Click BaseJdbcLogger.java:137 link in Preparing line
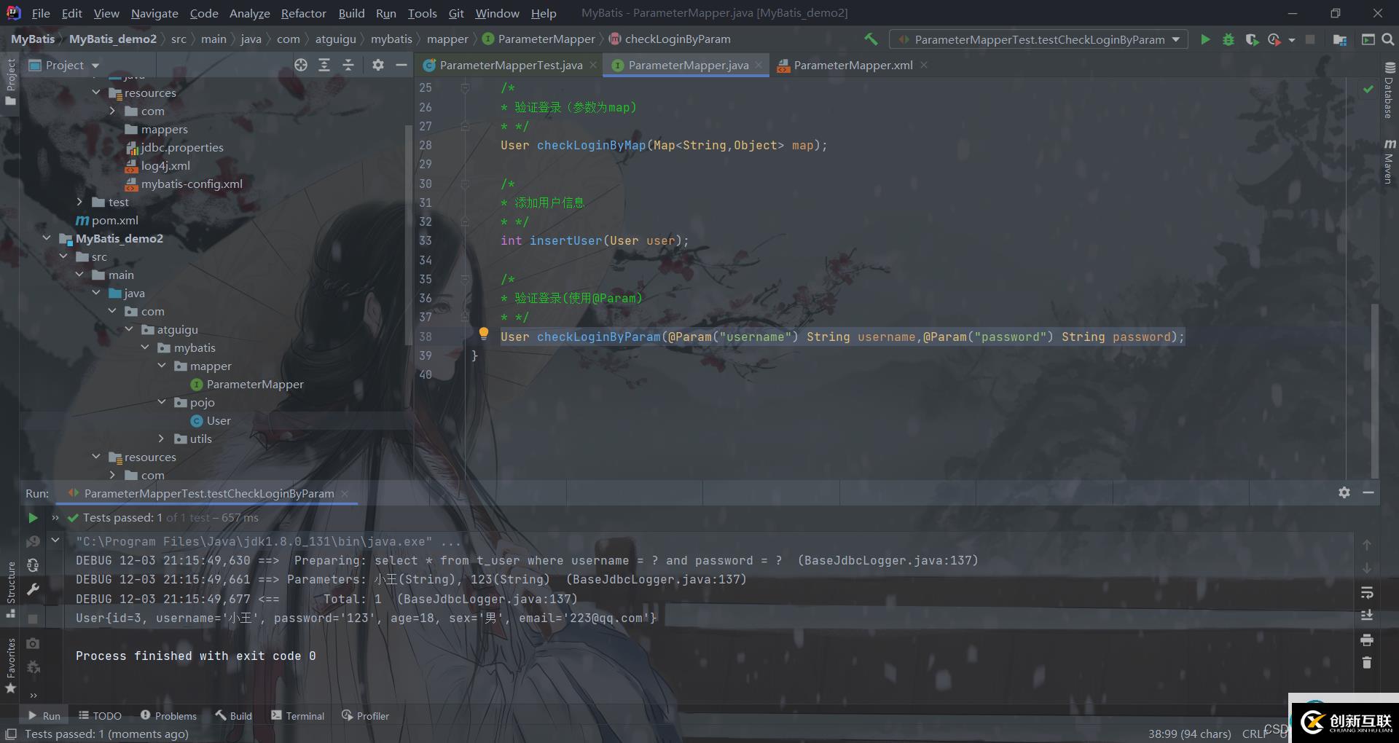Viewport: 1399px width, 743px height. click(887, 560)
